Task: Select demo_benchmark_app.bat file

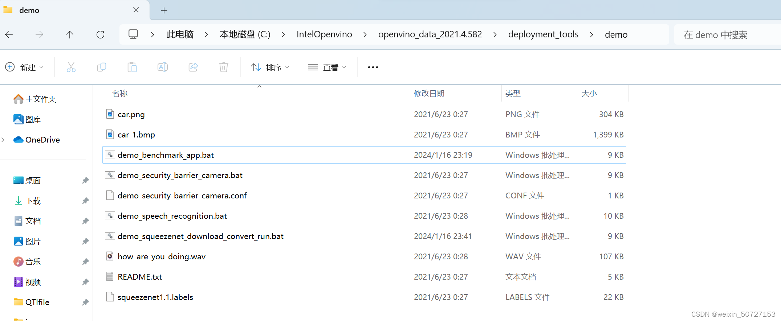Action: point(364,155)
